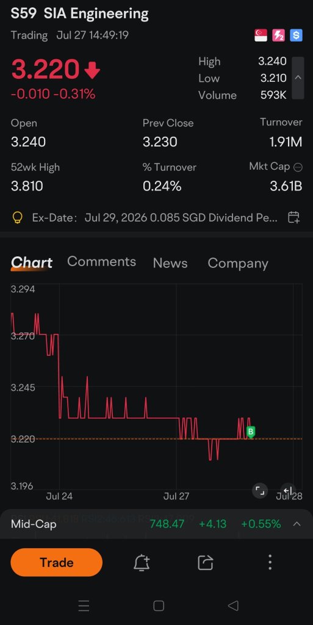Tap the S59 SIA Engineering title
Image resolution: width=313 pixels, height=625 pixels.
[80, 13]
